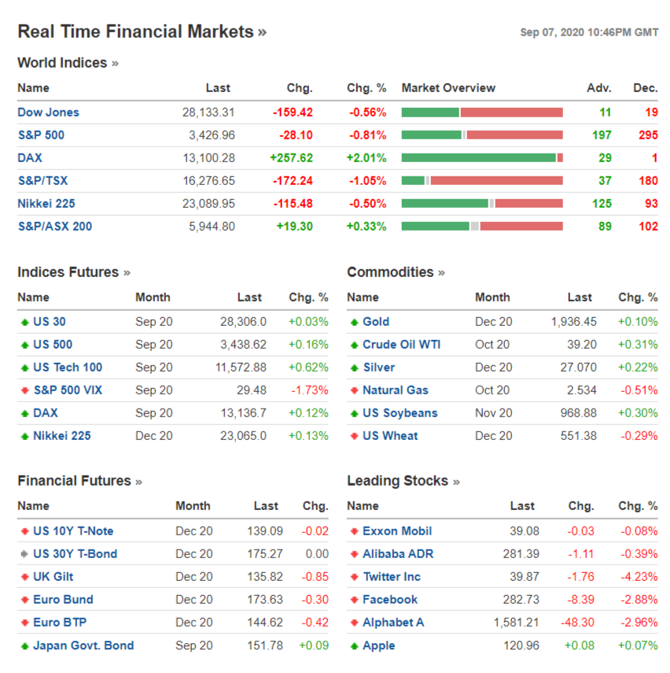Open the US 30Y T-Bond link
The image size is (670, 673).
coord(75,553)
